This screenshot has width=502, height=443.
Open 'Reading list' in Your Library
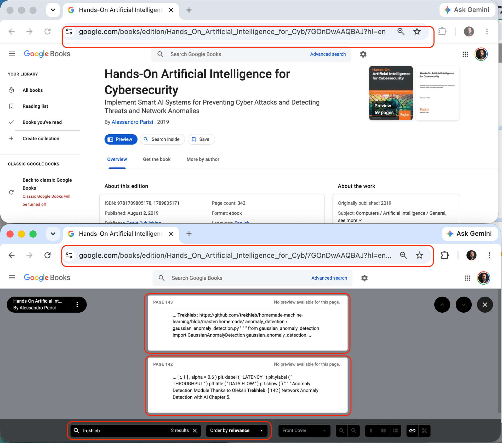click(x=35, y=106)
